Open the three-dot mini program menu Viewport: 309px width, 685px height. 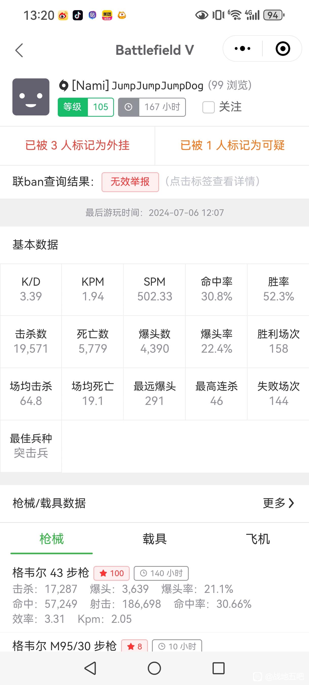click(x=242, y=49)
